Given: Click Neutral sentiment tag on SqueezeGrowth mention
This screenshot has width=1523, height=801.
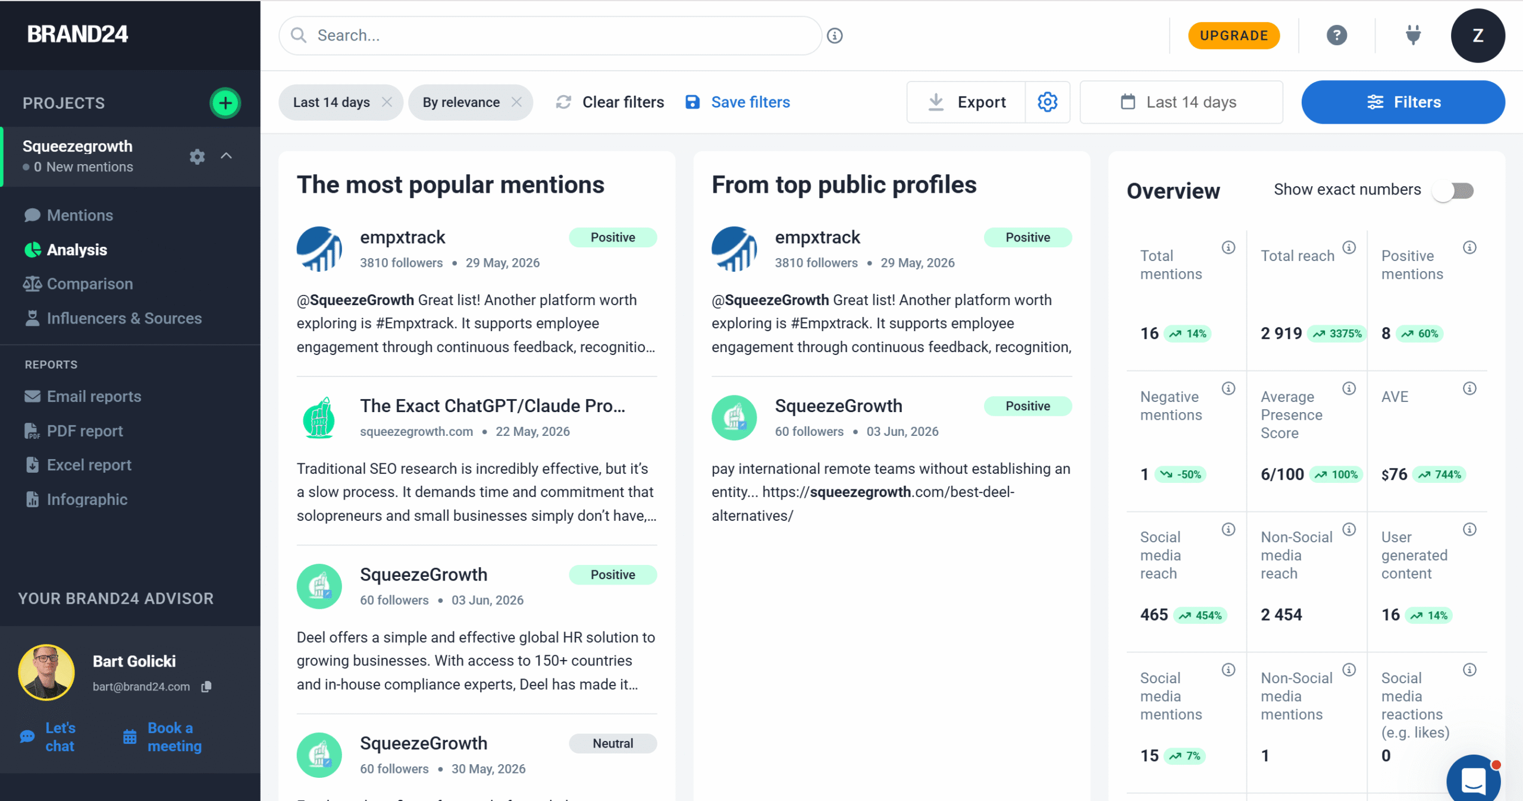Looking at the screenshot, I should (613, 743).
